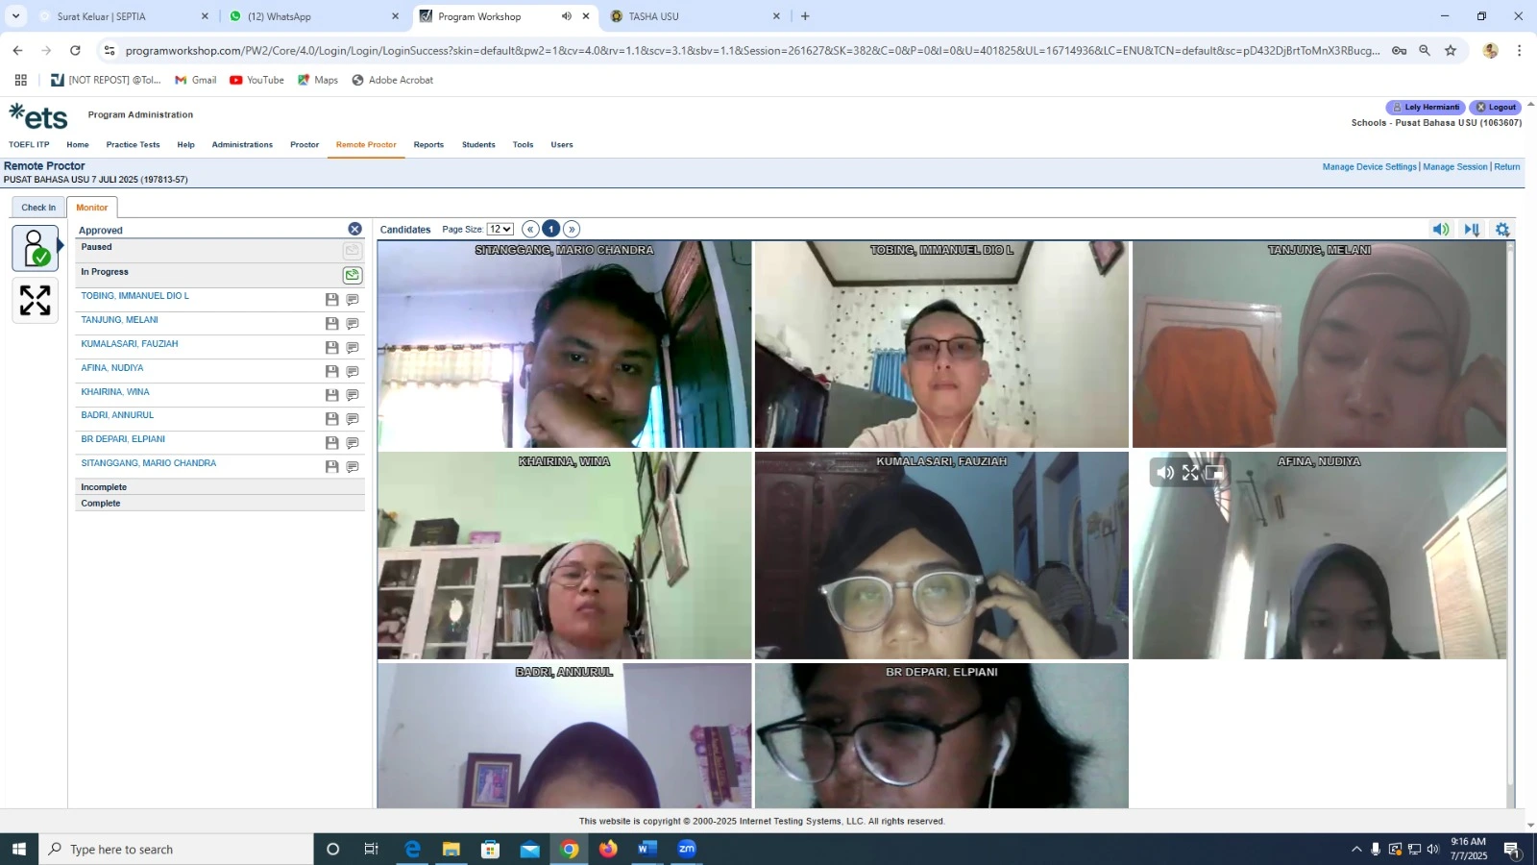Open the Page Size dropdown
Screen dimensions: 1537x865
click(500, 229)
